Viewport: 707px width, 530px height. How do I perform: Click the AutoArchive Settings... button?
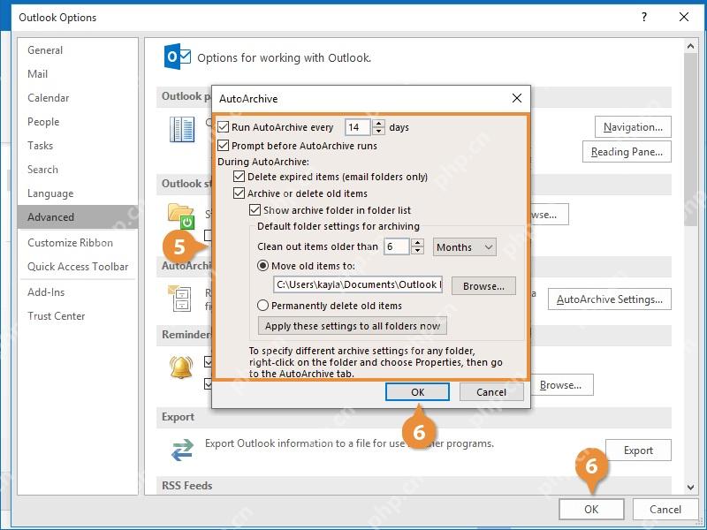[610, 299]
